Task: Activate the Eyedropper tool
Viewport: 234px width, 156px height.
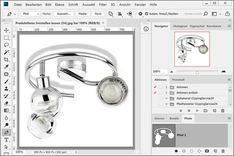Action: (6, 67)
